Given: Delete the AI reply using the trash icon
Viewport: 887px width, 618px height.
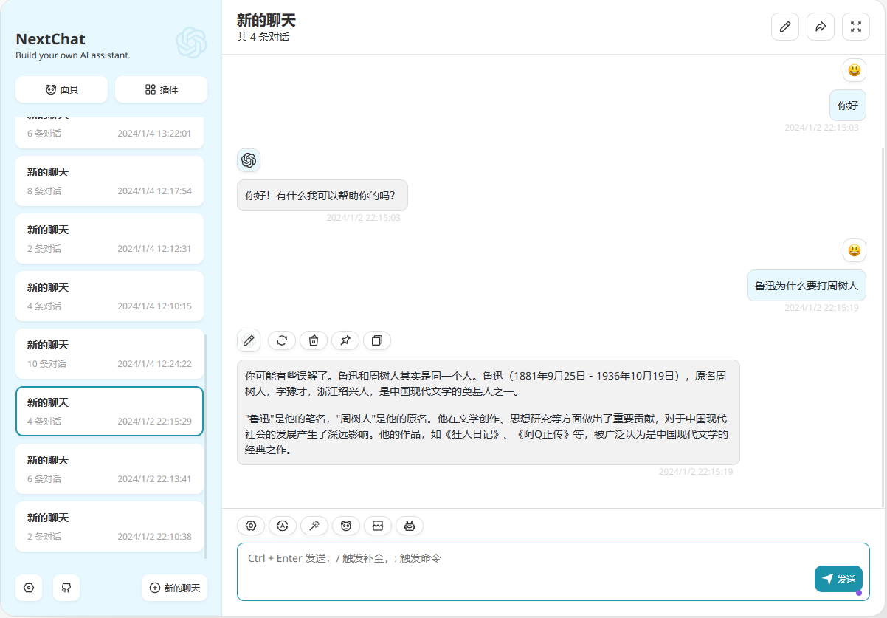Looking at the screenshot, I should (x=314, y=340).
